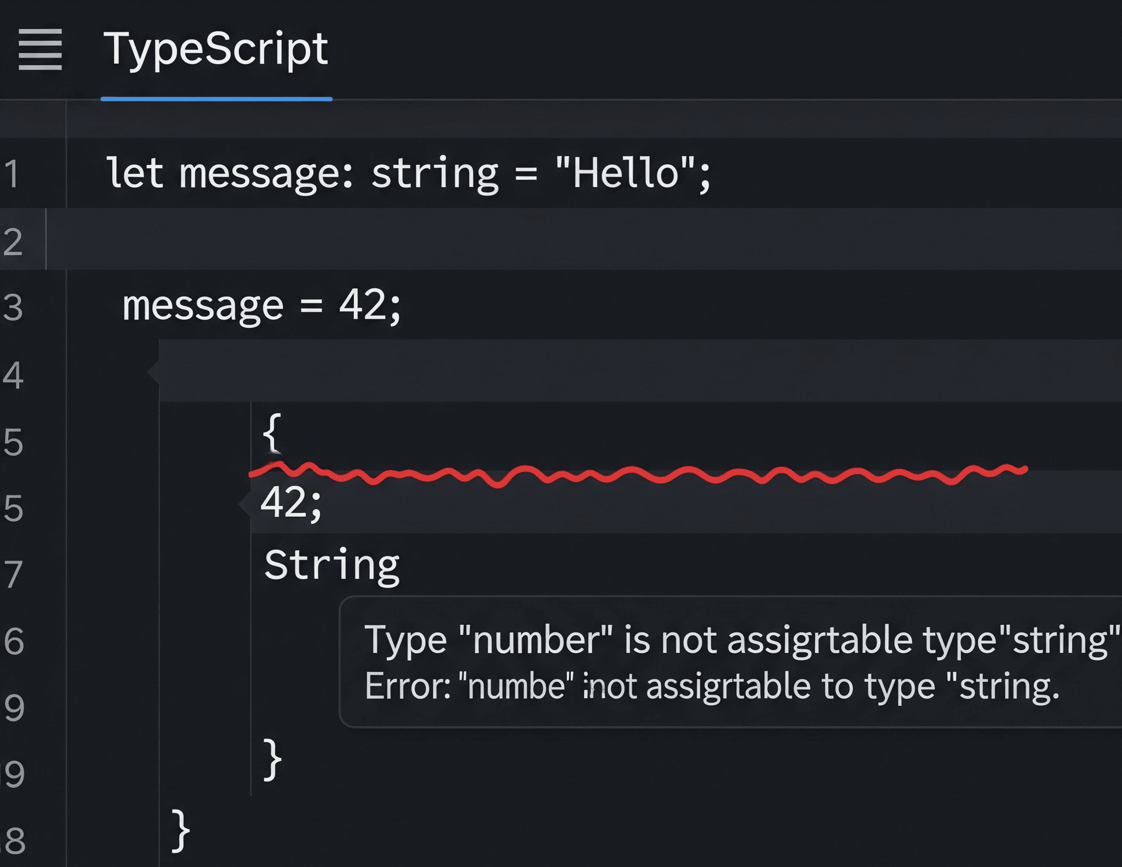Viewport: 1122px width, 867px height.
Task: Click line number 4 in gutter
Action: [x=13, y=375]
